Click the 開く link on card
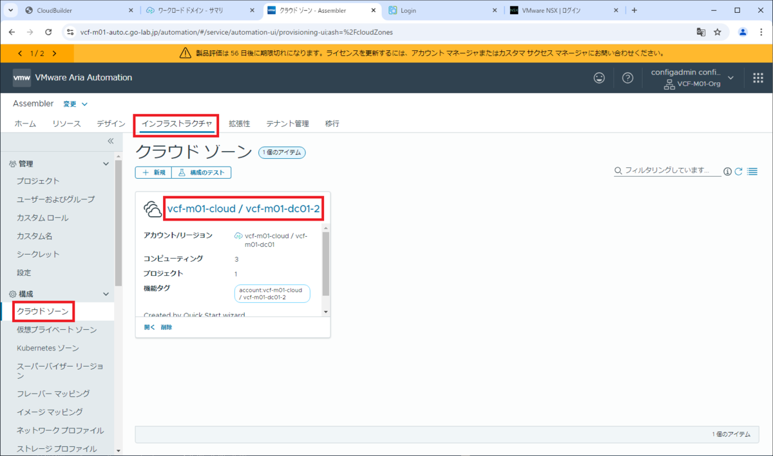Image resolution: width=773 pixels, height=456 pixels. click(x=149, y=327)
